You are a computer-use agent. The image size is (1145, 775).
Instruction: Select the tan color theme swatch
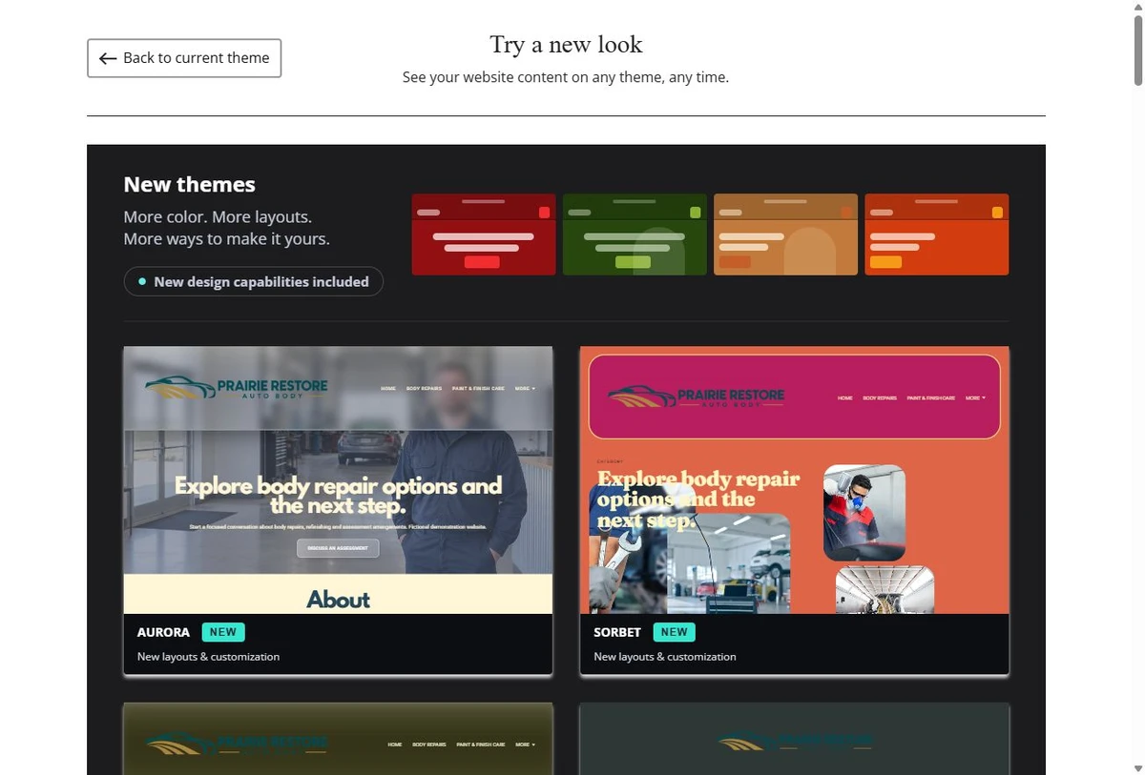coord(786,235)
